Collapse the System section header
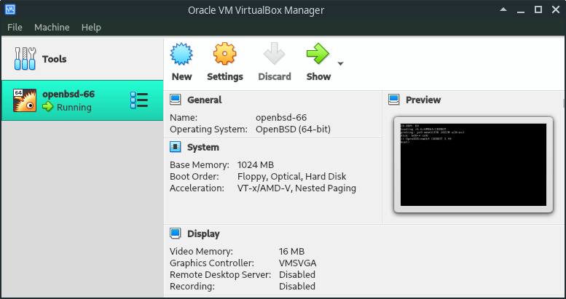 [x=203, y=147]
